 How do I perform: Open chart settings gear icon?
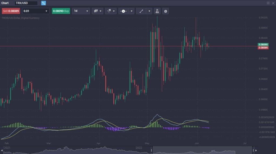(x=165, y=11)
